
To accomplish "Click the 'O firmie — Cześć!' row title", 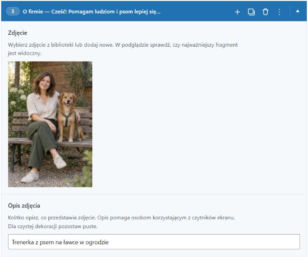I will 91,11.
